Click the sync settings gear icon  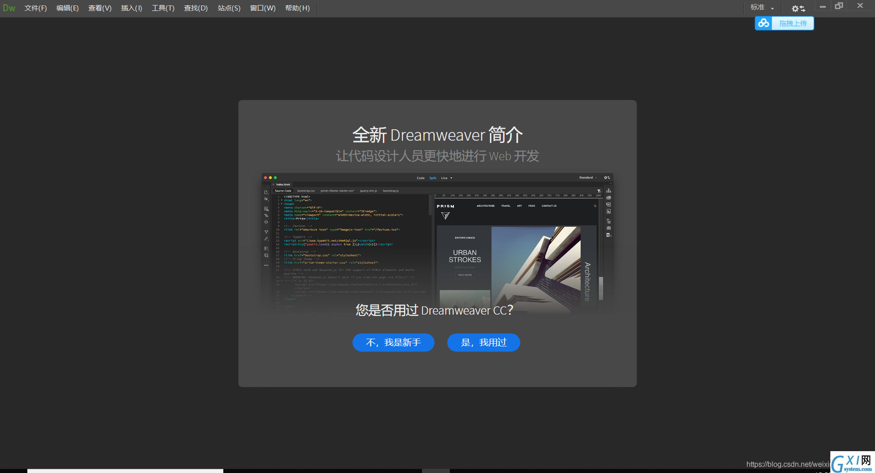(x=798, y=8)
